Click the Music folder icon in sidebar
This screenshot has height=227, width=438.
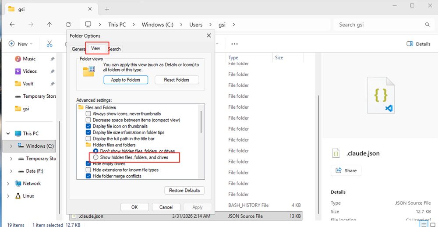click(x=18, y=59)
